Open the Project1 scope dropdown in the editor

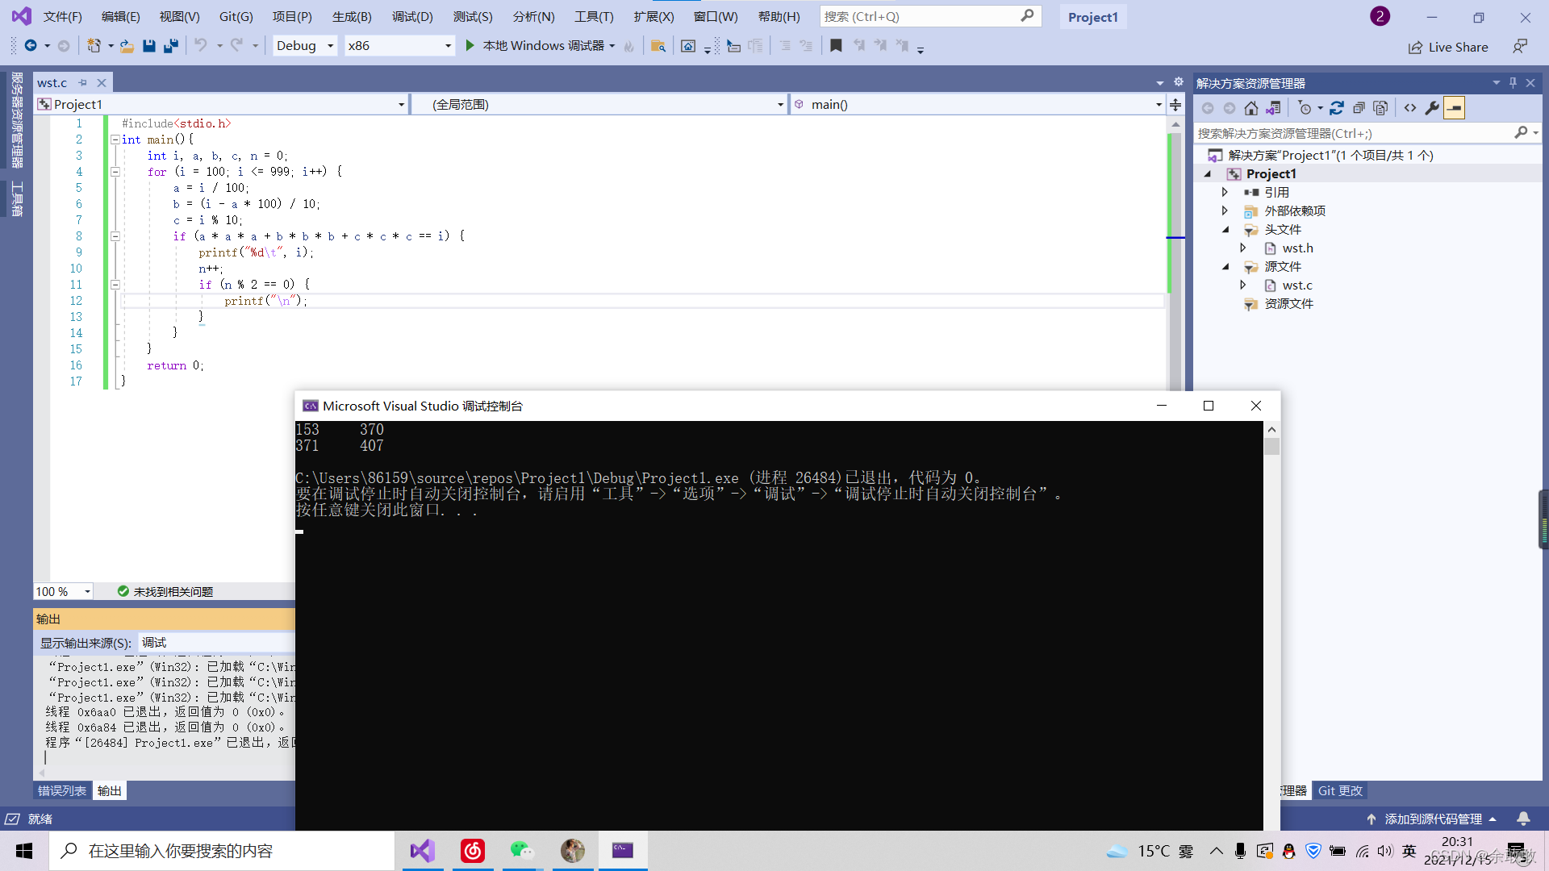point(222,104)
